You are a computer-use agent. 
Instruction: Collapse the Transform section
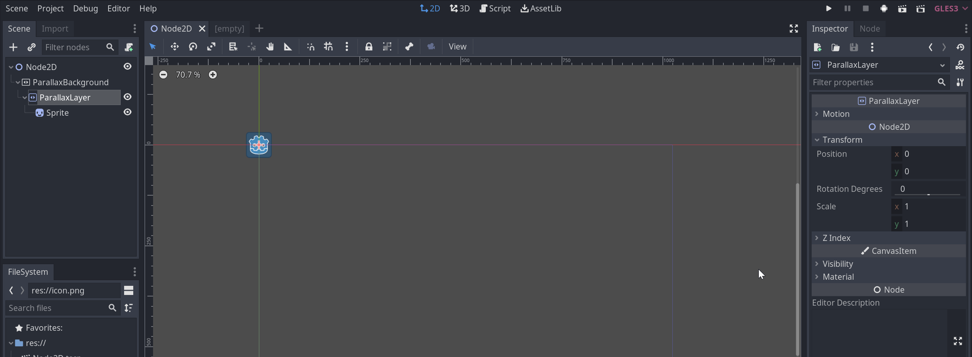[x=817, y=140]
